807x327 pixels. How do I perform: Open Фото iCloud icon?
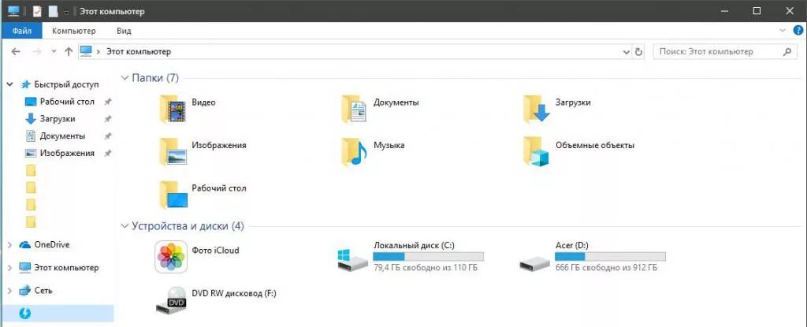click(170, 258)
